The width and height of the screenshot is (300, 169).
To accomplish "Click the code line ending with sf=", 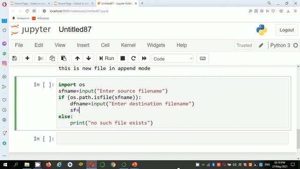I will click(75, 110).
